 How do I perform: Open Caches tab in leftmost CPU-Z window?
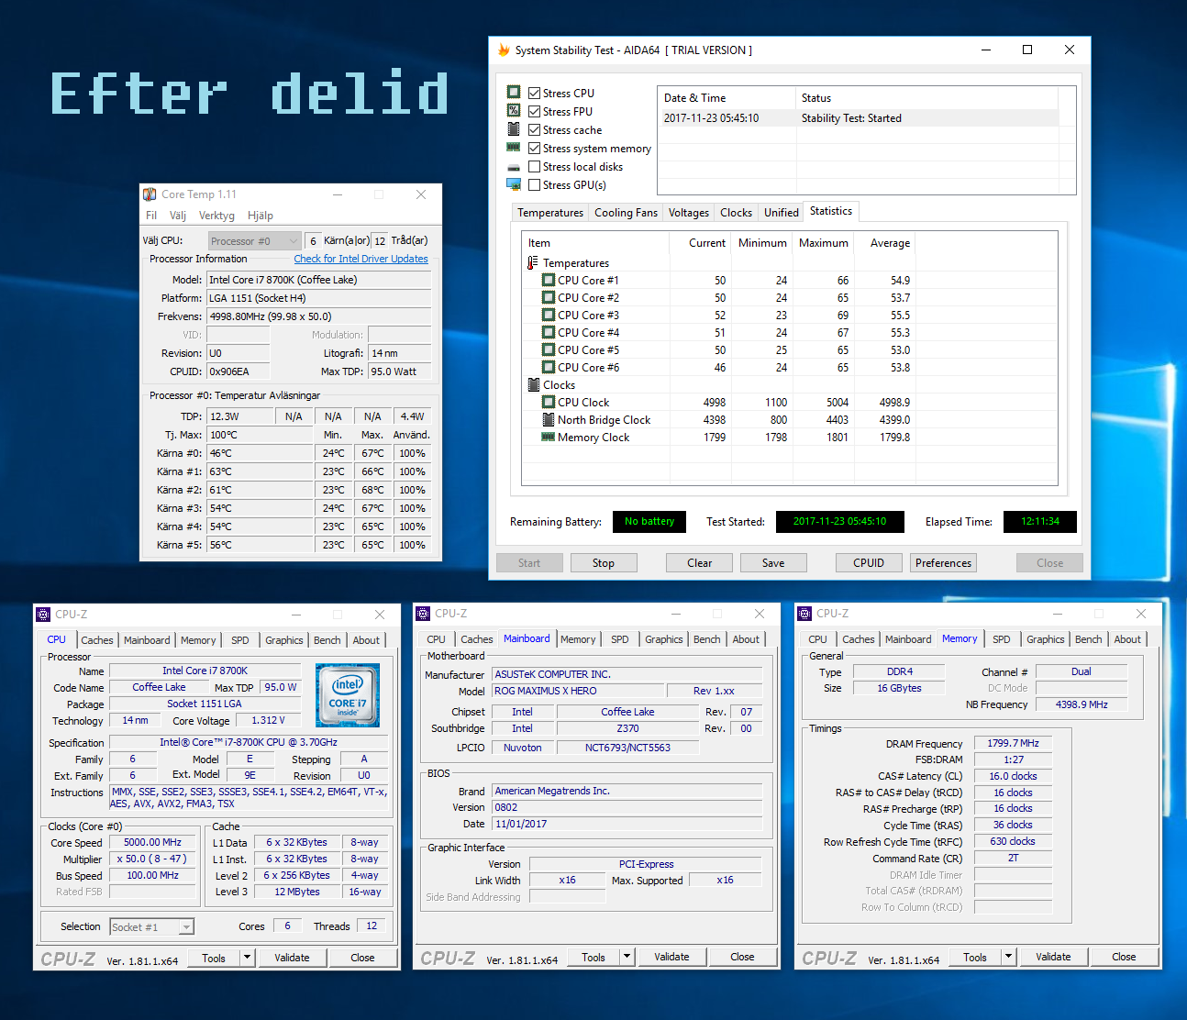(97, 640)
